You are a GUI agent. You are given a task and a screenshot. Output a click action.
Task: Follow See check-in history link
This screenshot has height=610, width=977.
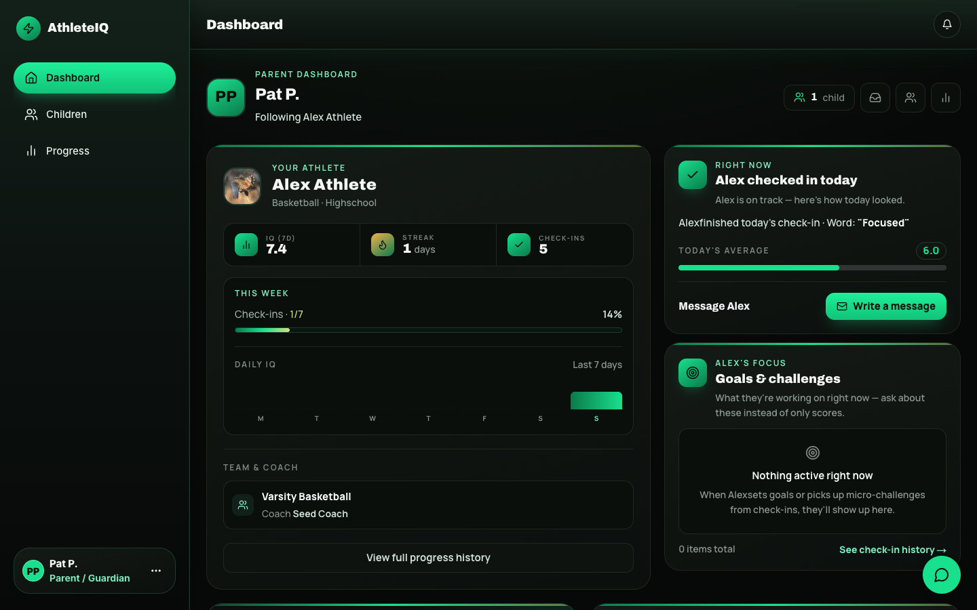pyautogui.click(x=893, y=550)
